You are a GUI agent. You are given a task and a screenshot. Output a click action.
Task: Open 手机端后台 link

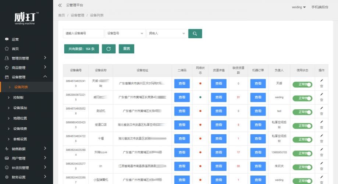(320, 7)
